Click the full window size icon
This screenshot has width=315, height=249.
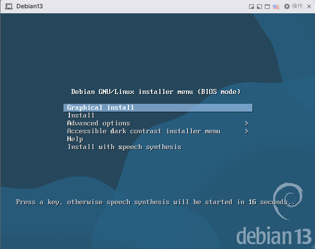267,6
